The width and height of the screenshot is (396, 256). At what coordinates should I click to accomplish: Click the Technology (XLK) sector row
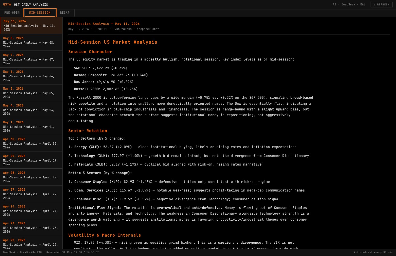tap(189, 156)
